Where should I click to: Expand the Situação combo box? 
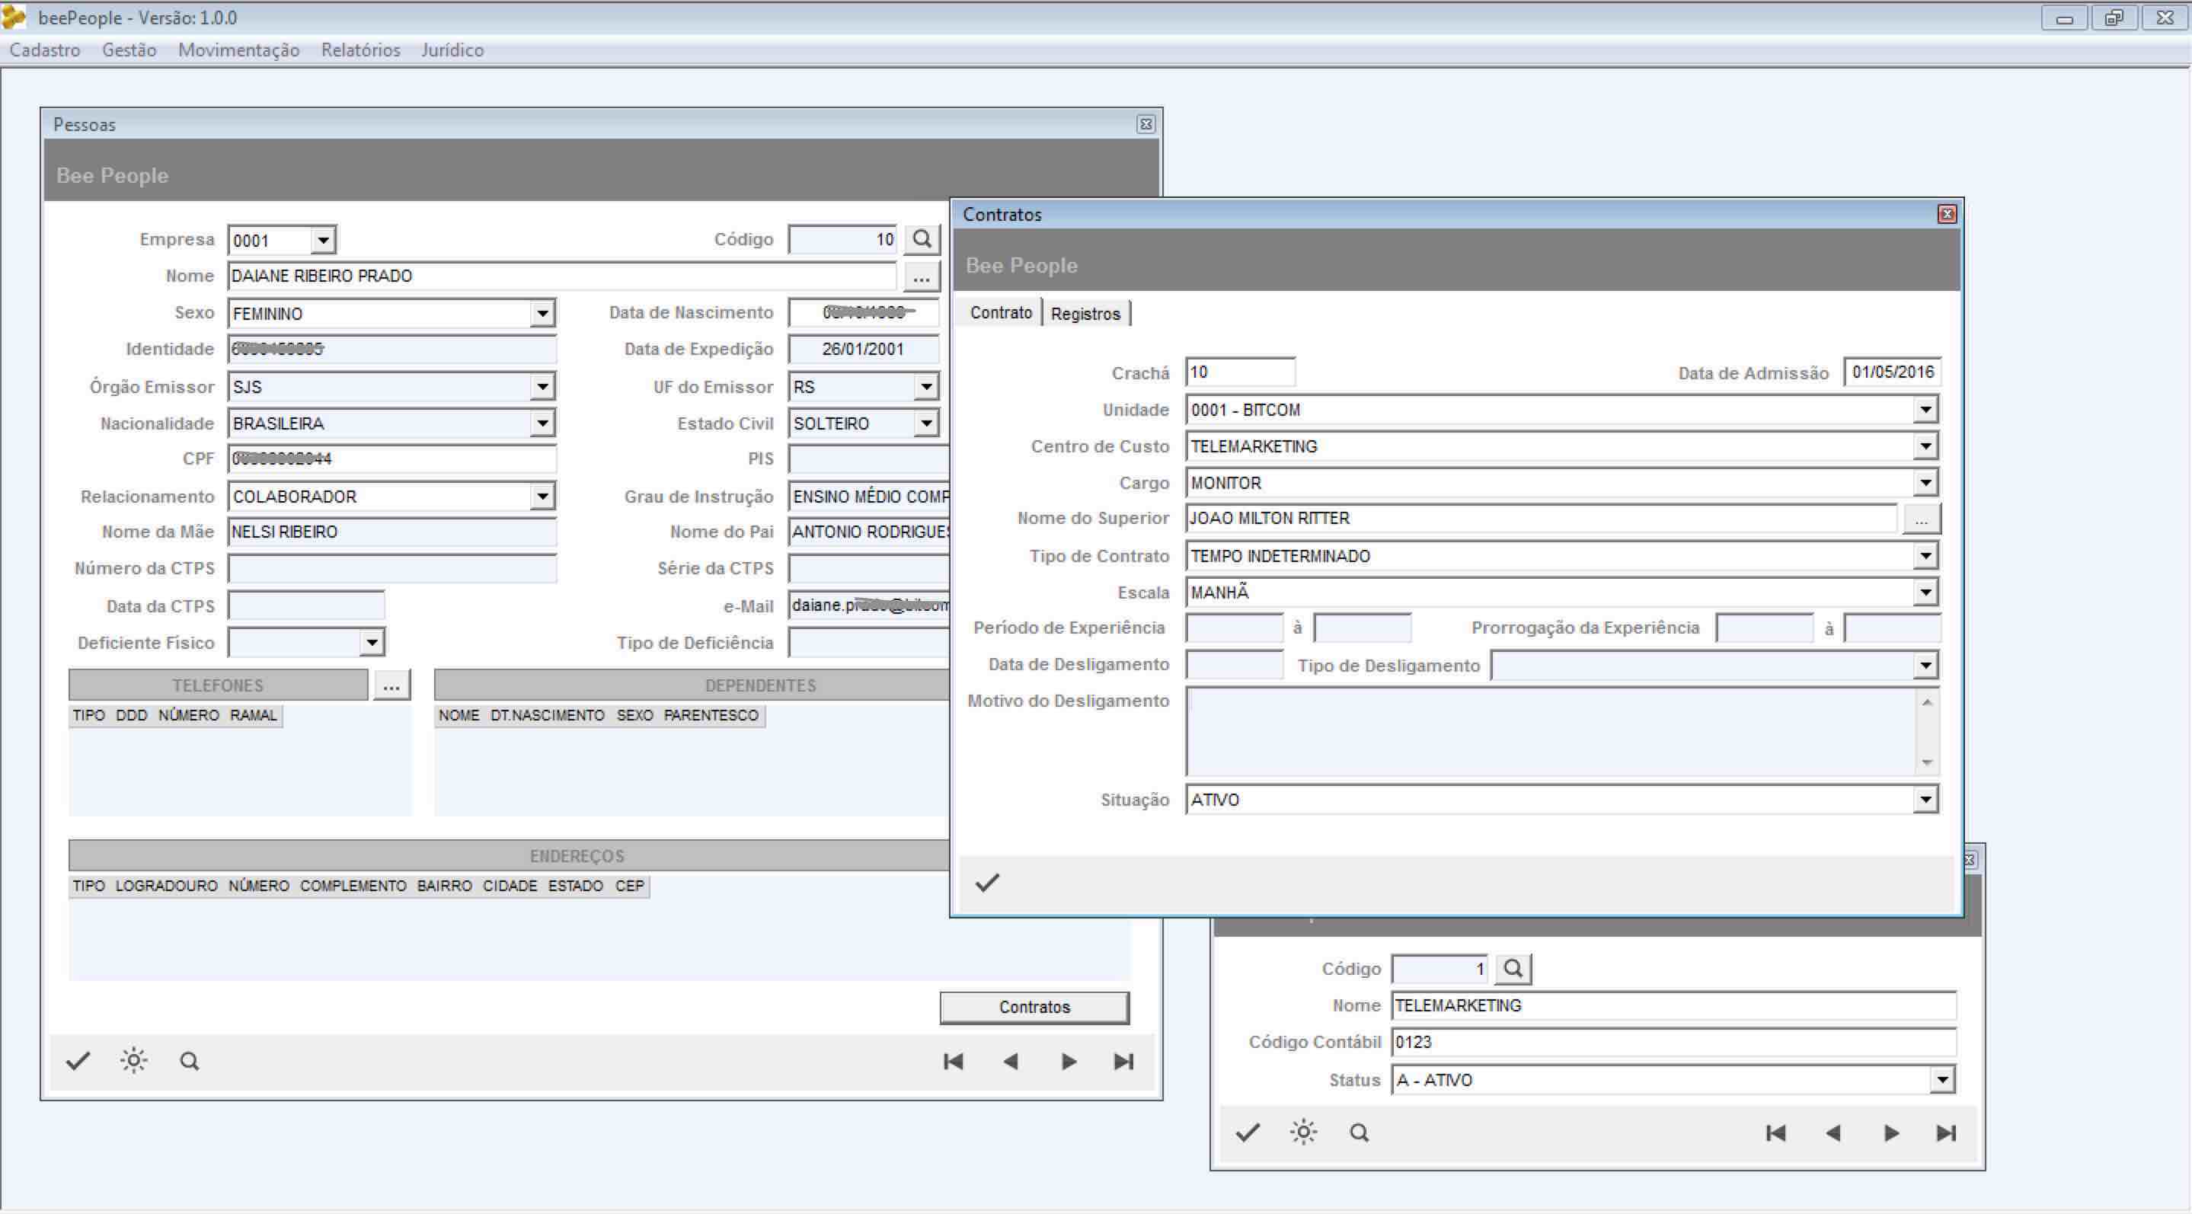[x=1925, y=799]
